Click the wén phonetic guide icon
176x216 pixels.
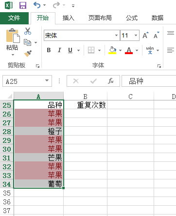150,50
